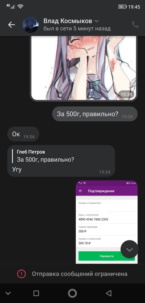Jump to latest messages with round down arrow
The image size is (145, 303).
pyautogui.click(x=129, y=249)
